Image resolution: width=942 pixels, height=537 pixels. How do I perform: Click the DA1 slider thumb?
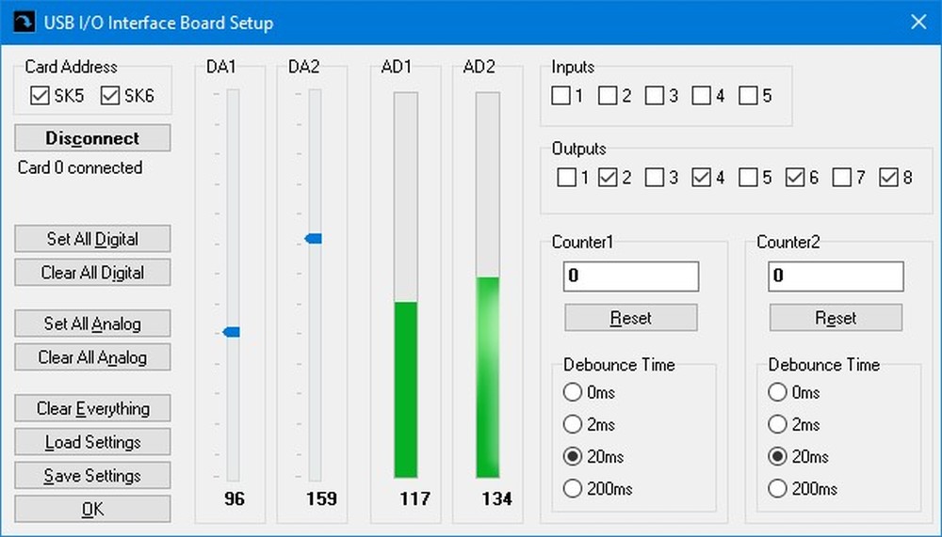point(232,331)
